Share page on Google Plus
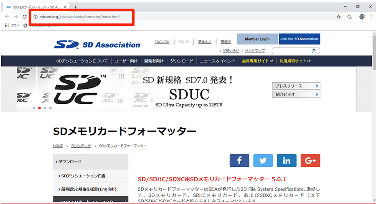Screen dimensions: 376x204 pos(310,161)
